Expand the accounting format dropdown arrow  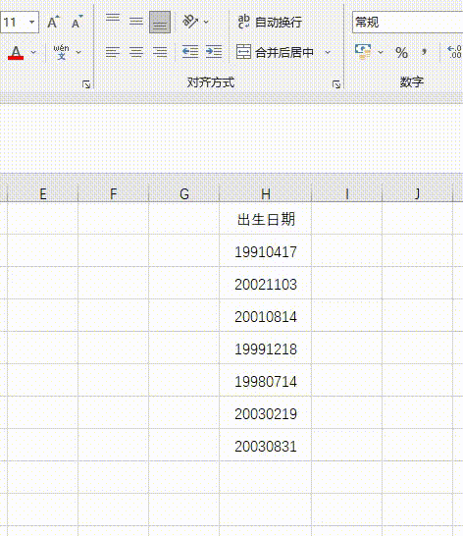pyautogui.click(x=381, y=52)
